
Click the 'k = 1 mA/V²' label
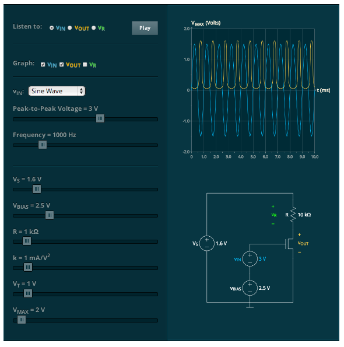pos(31,257)
